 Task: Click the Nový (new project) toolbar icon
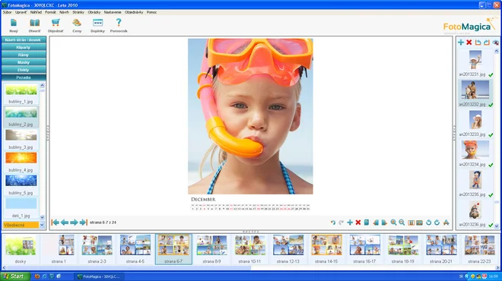(14, 23)
